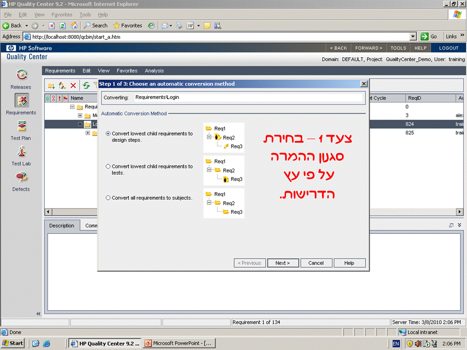Open the IE Back history dropdown arrow
Viewport: 467px width, 350px height.
[x=26, y=26]
